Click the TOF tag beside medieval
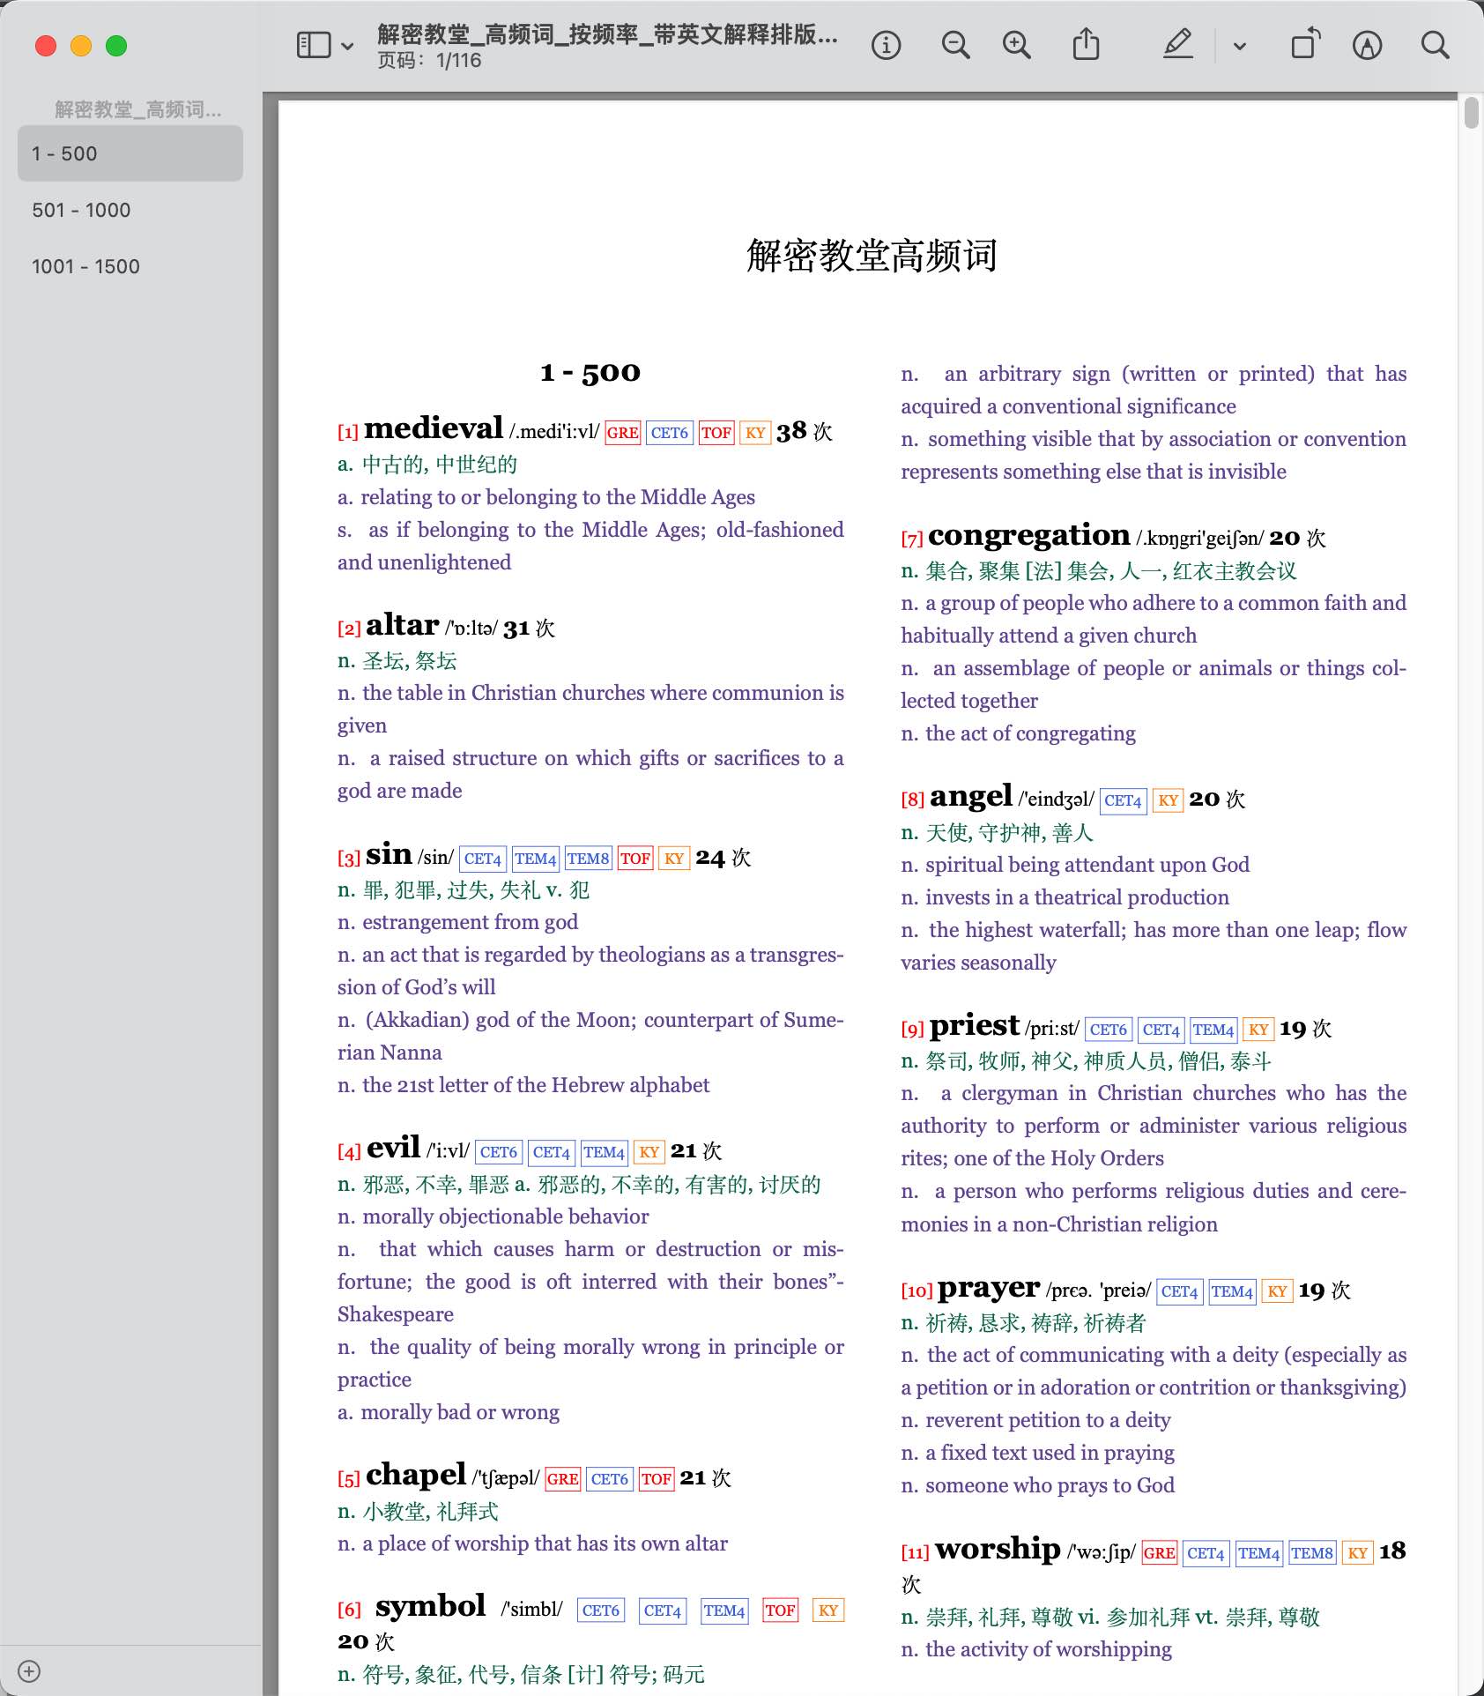Viewport: 1484px width, 1696px height. click(716, 433)
